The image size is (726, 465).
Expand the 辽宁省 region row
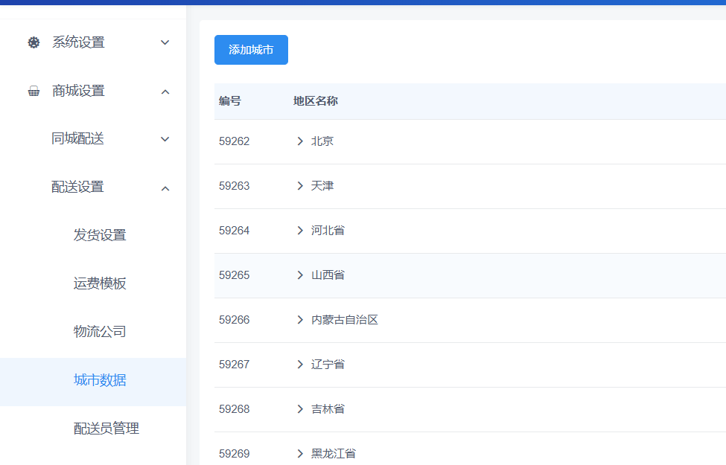click(300, 364)
